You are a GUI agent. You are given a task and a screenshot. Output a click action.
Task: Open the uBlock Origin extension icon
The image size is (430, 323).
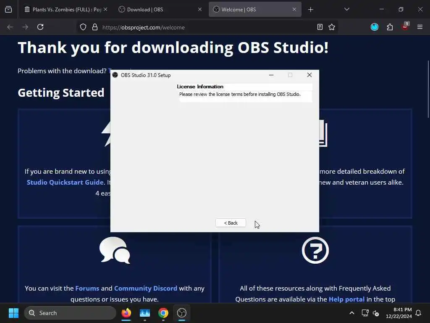pos(405,26)
